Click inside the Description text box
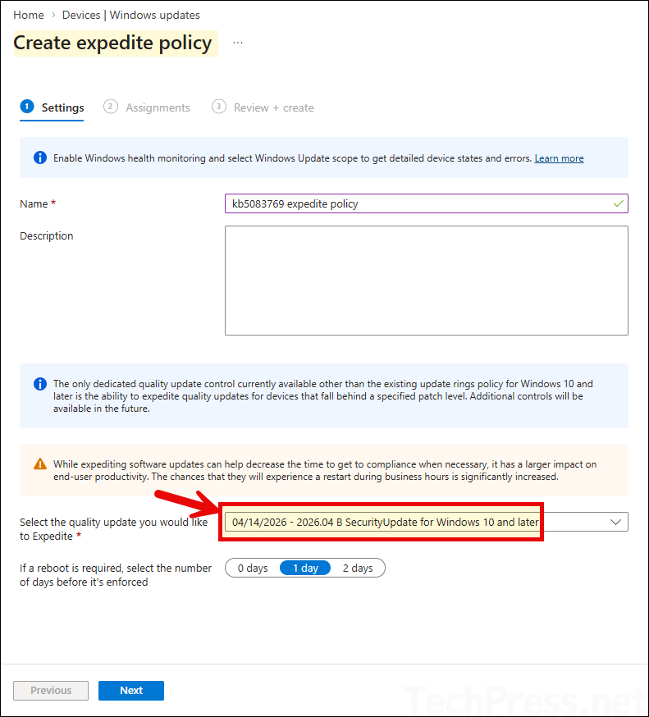Screen dimensions: 649x717 [x=427, y=279]
